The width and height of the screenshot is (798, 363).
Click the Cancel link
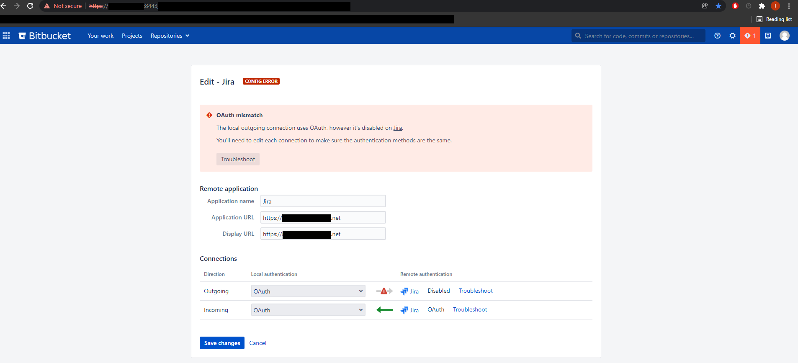(258, 343)
